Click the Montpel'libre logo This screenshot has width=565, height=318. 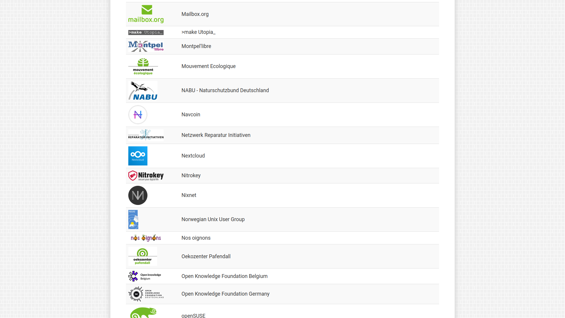(x=146, y=46)
